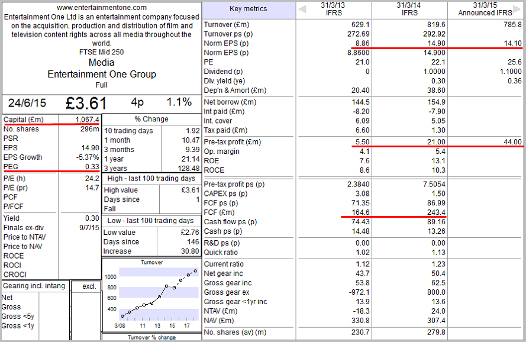The height and width of the screenshot is (342, 526).
Task: Open the www.entertainmentone.com website link
Action: pos(102,8)
